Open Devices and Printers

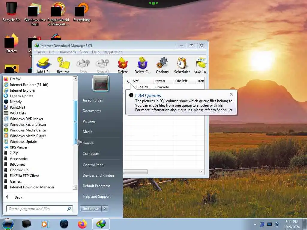(98, 175)
